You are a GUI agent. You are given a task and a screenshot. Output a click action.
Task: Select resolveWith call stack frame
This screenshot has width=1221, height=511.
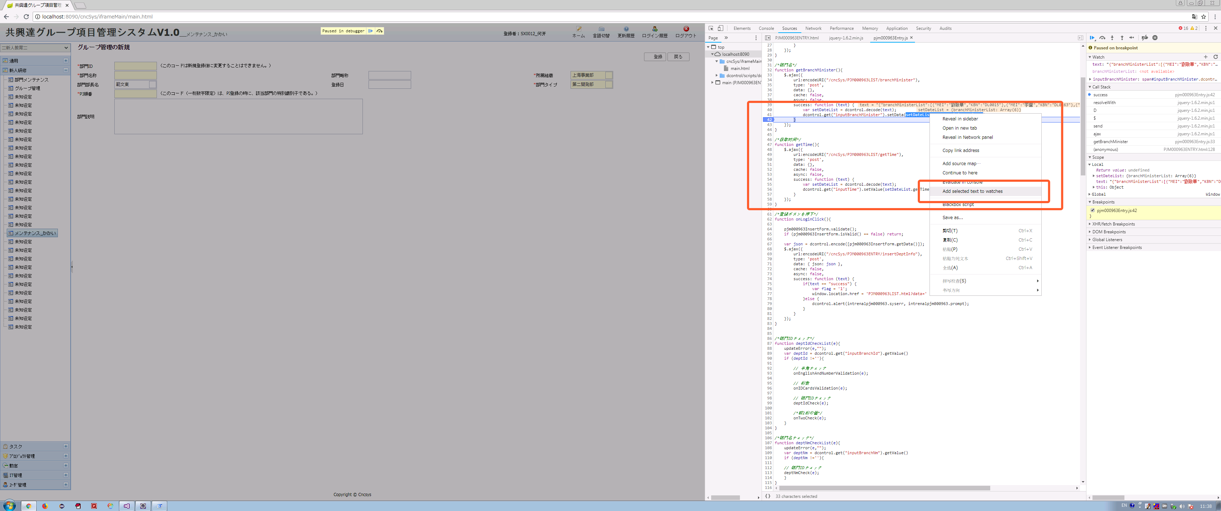[x=1153, y=102]
